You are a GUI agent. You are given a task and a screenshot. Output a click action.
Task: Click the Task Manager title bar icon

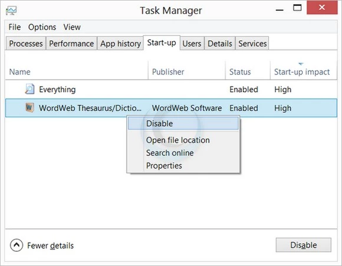pyautogui.click(x=11, y=11)
